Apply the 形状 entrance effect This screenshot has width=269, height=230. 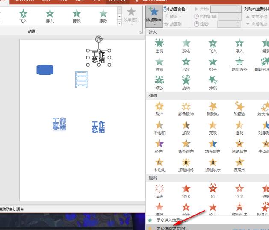coord(186,64)
